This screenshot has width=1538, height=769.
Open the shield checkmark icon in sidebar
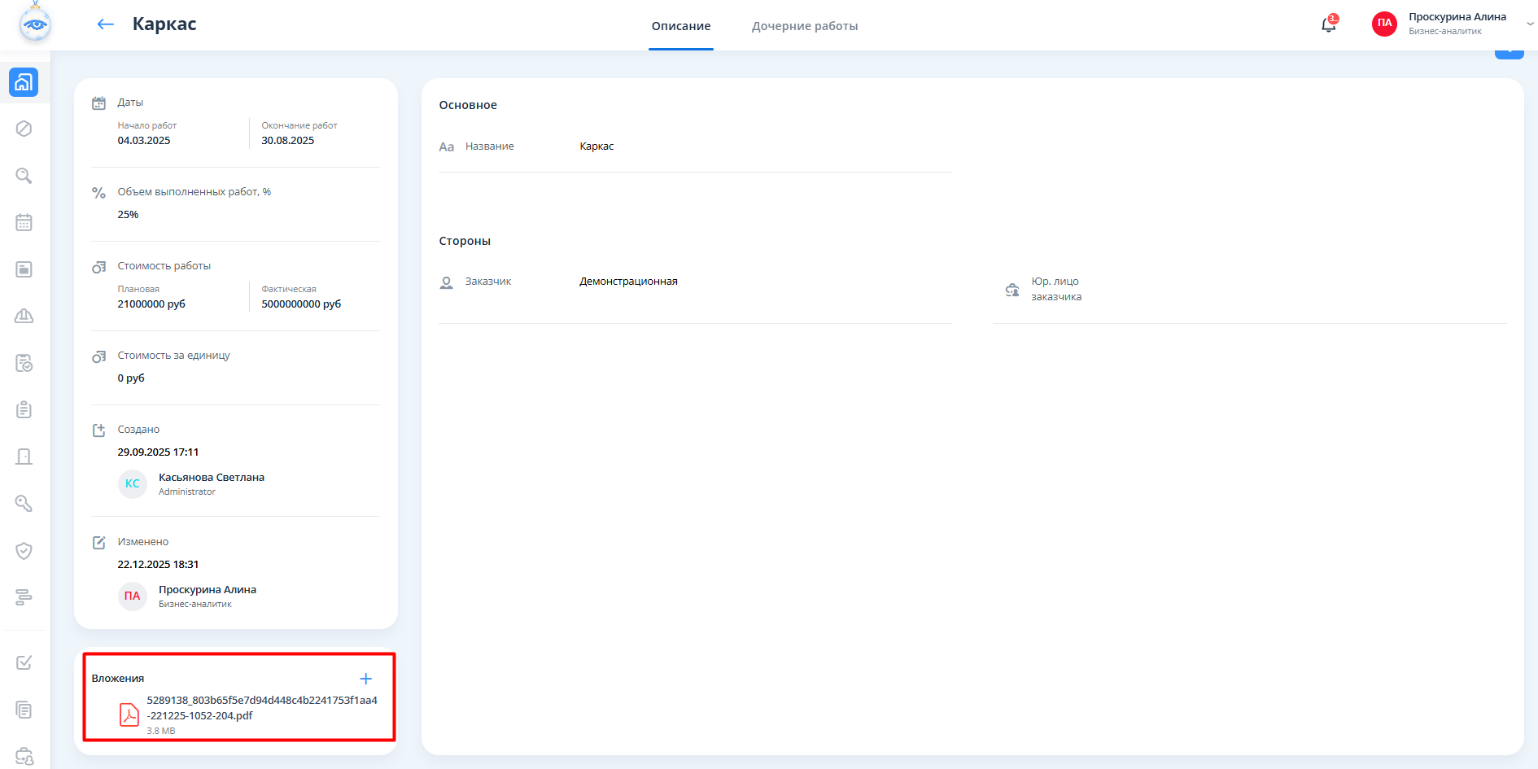24,551
